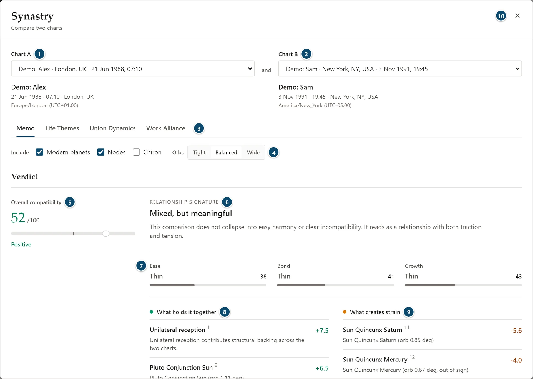Click the 'What holds it together' heading
This screenshot has width=533, height=379.
point(186,312)
